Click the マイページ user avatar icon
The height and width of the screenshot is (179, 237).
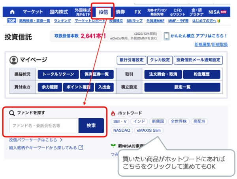pyautogui.click(x=14, y=60)
